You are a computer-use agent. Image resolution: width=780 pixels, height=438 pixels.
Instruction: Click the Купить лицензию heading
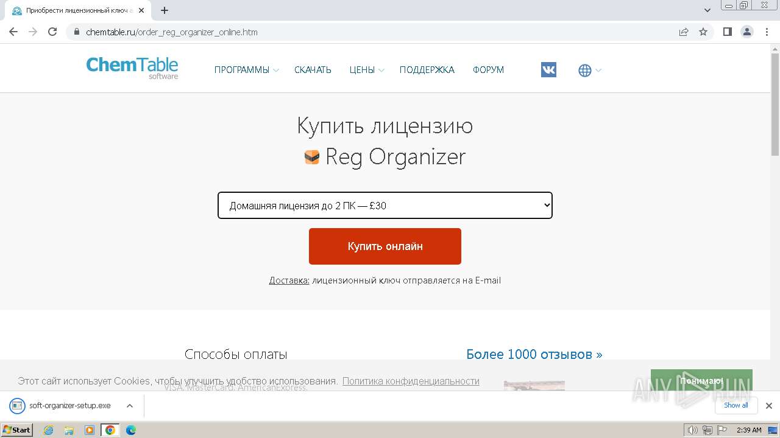[x=385, y=126]
